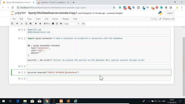Open the File menu
This screenshot has height=104, width=185.
[x=14, y=19]
